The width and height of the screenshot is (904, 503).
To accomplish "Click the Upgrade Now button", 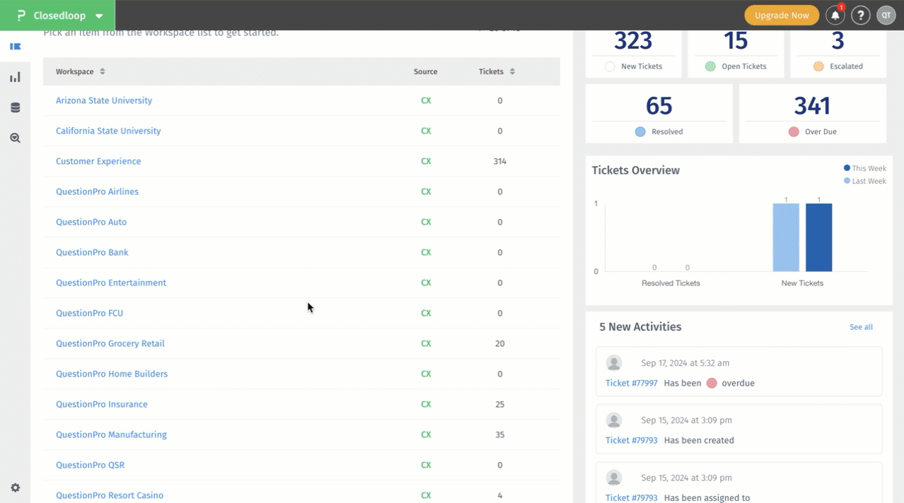I will pyautogui.click(x=782, y=15).
